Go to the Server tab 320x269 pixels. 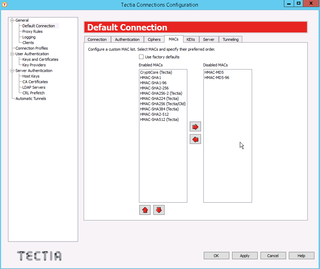(209, 39)
